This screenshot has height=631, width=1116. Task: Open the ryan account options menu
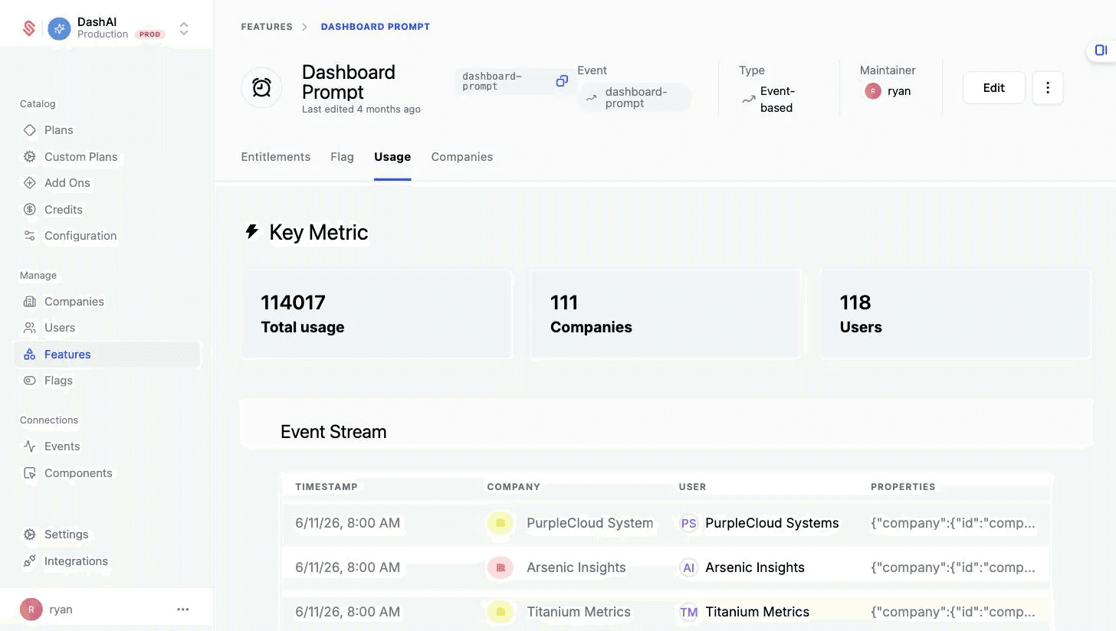pyautogui.click(x=182, y=610)
